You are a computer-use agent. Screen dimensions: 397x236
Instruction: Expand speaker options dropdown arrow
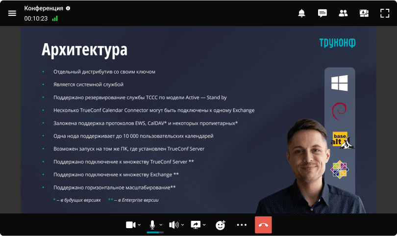pyautogui.click(x=183, y=225)
